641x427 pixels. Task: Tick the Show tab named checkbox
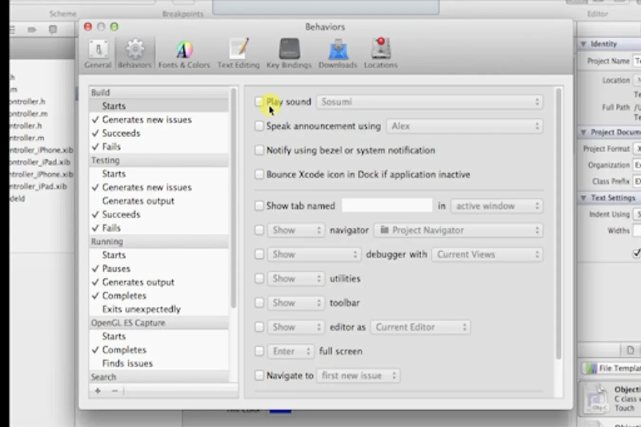point(259,205)
